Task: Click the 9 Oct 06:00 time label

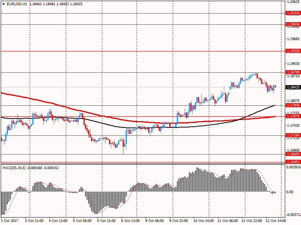Action: [155, 221]
